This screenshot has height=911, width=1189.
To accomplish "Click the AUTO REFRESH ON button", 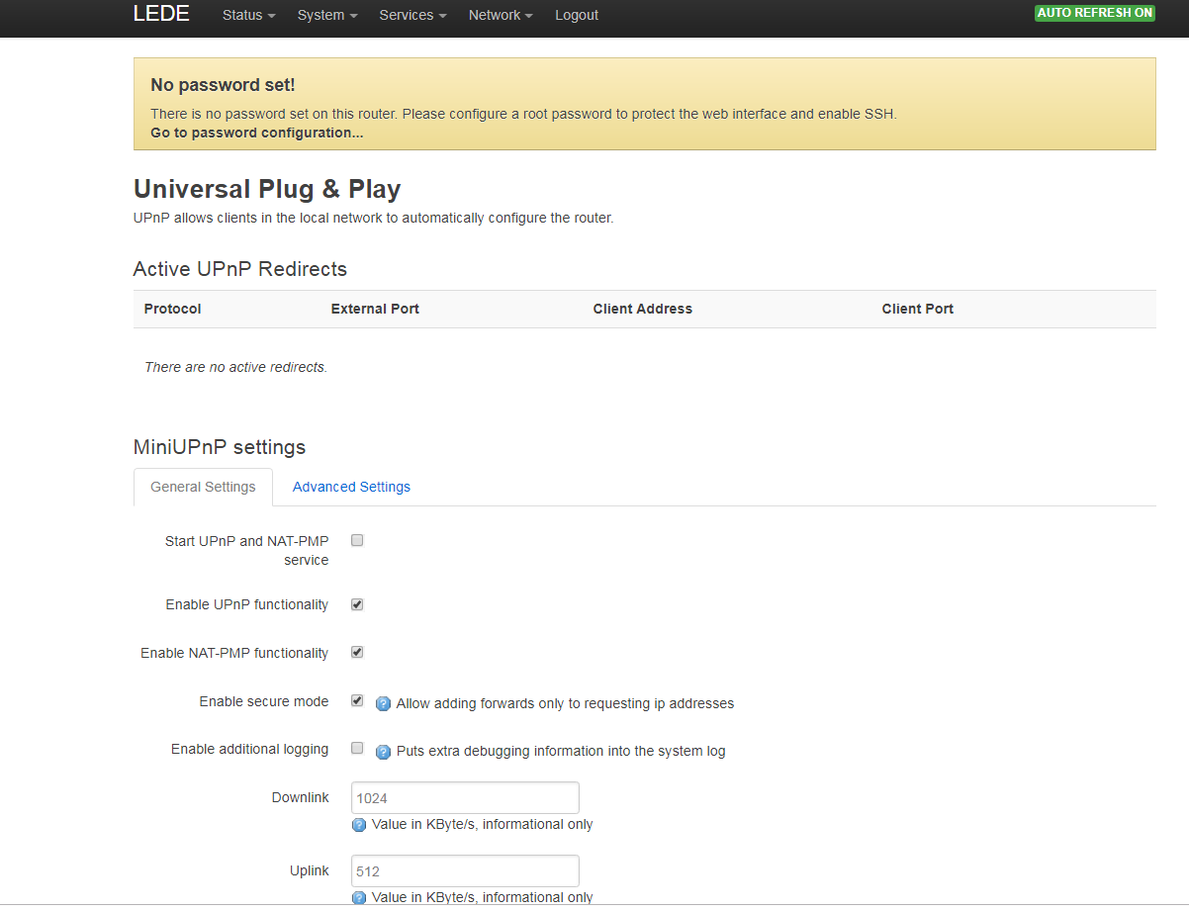I will 1094,13.
